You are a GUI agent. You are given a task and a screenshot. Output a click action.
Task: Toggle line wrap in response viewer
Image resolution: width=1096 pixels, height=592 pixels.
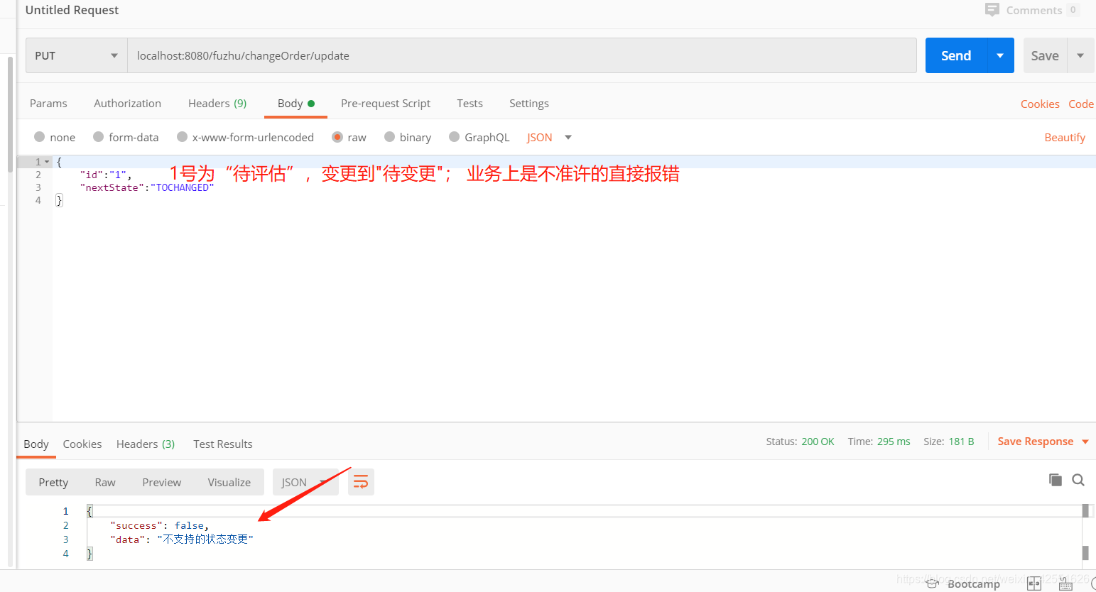pyautogui.click(x=361, y=482)
